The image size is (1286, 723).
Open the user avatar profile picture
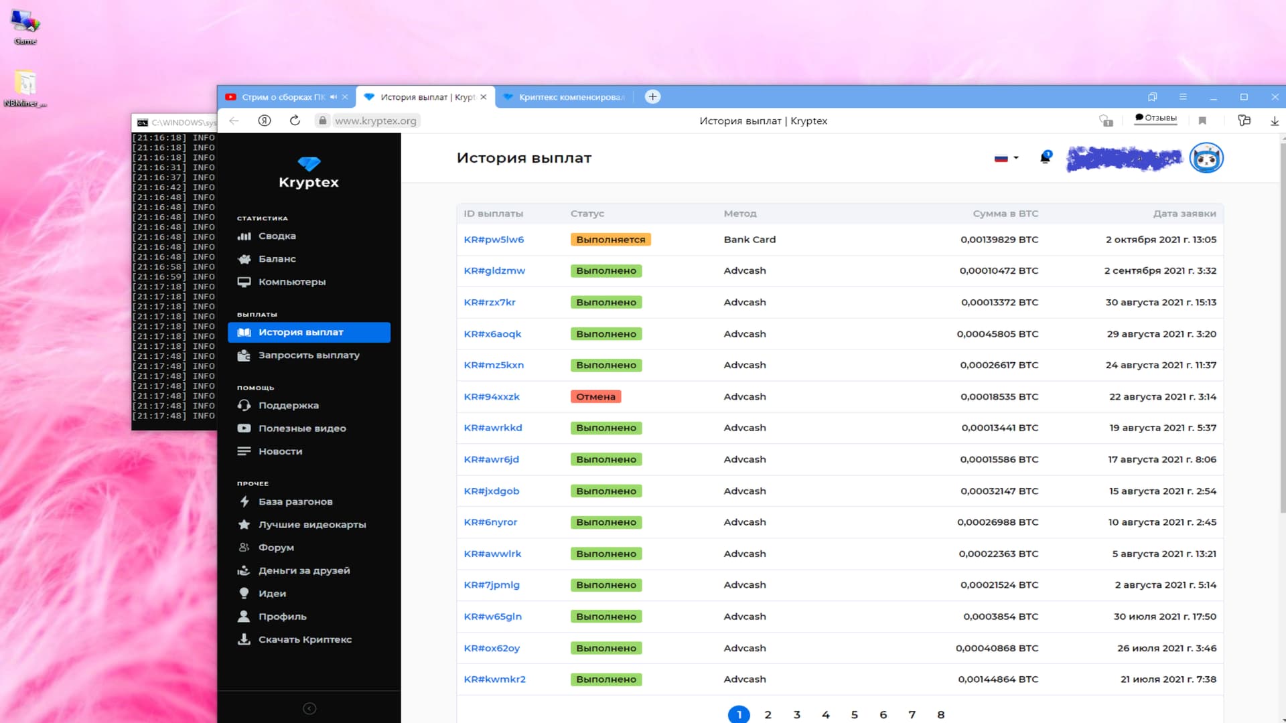[x=1206, y=159]
